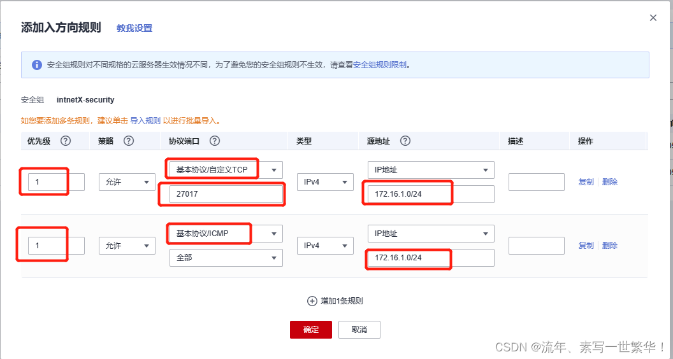Screen dimensions: 673x359
Task: Click 删除 for the ICMP rule
Action: pos(610,245)
